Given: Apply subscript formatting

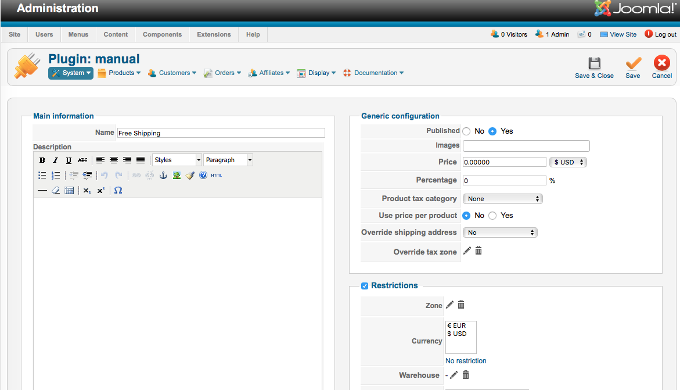Looking at the screenshot, I should tap(87, 191).
